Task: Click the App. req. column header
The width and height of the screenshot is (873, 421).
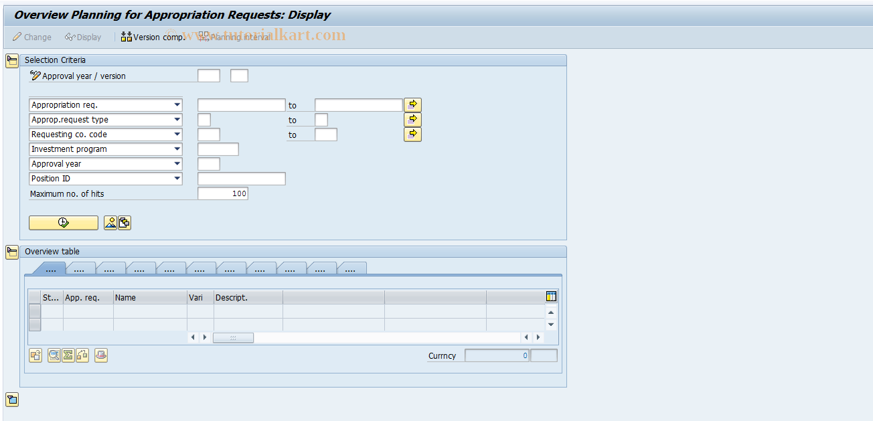Action: tap(88, 297)
